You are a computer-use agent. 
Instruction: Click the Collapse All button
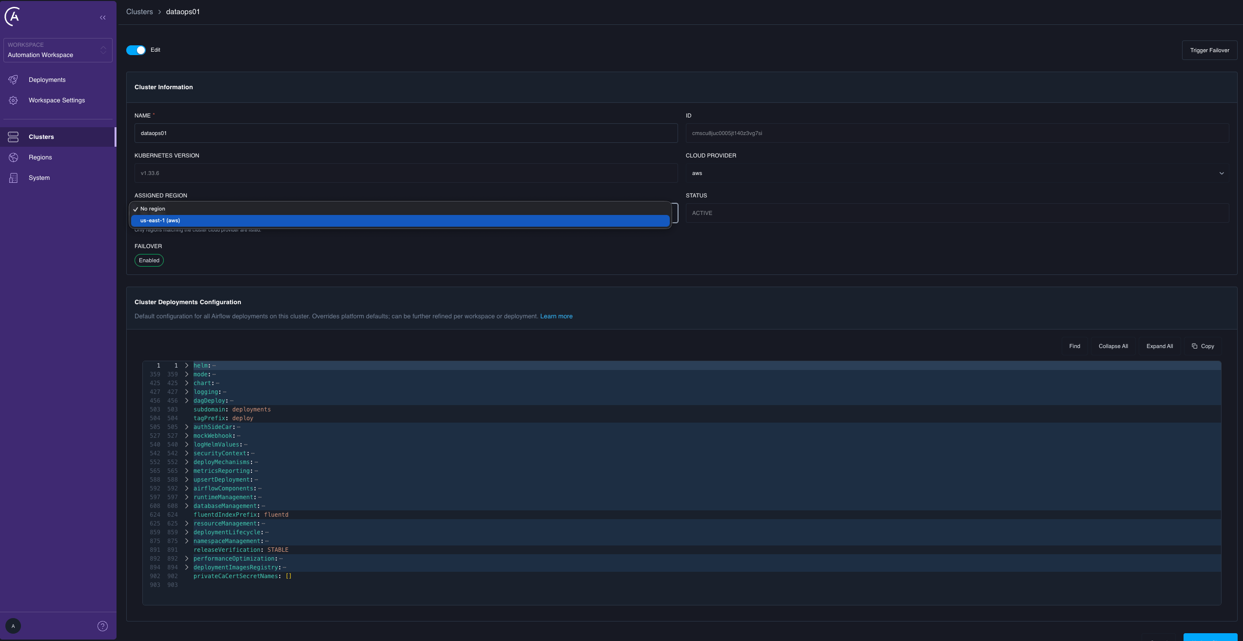coord(1113,346)
